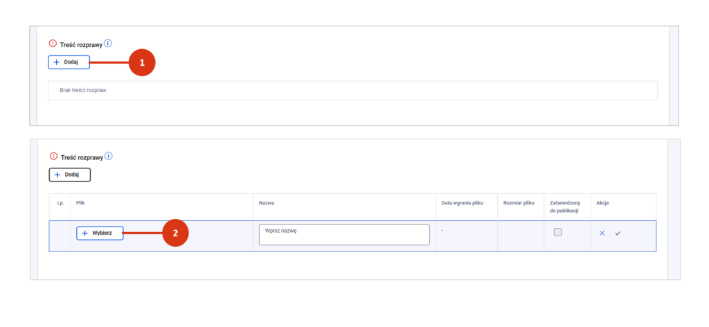
Task: Click the red warning icon above the file table
Action: pos(53,157)
